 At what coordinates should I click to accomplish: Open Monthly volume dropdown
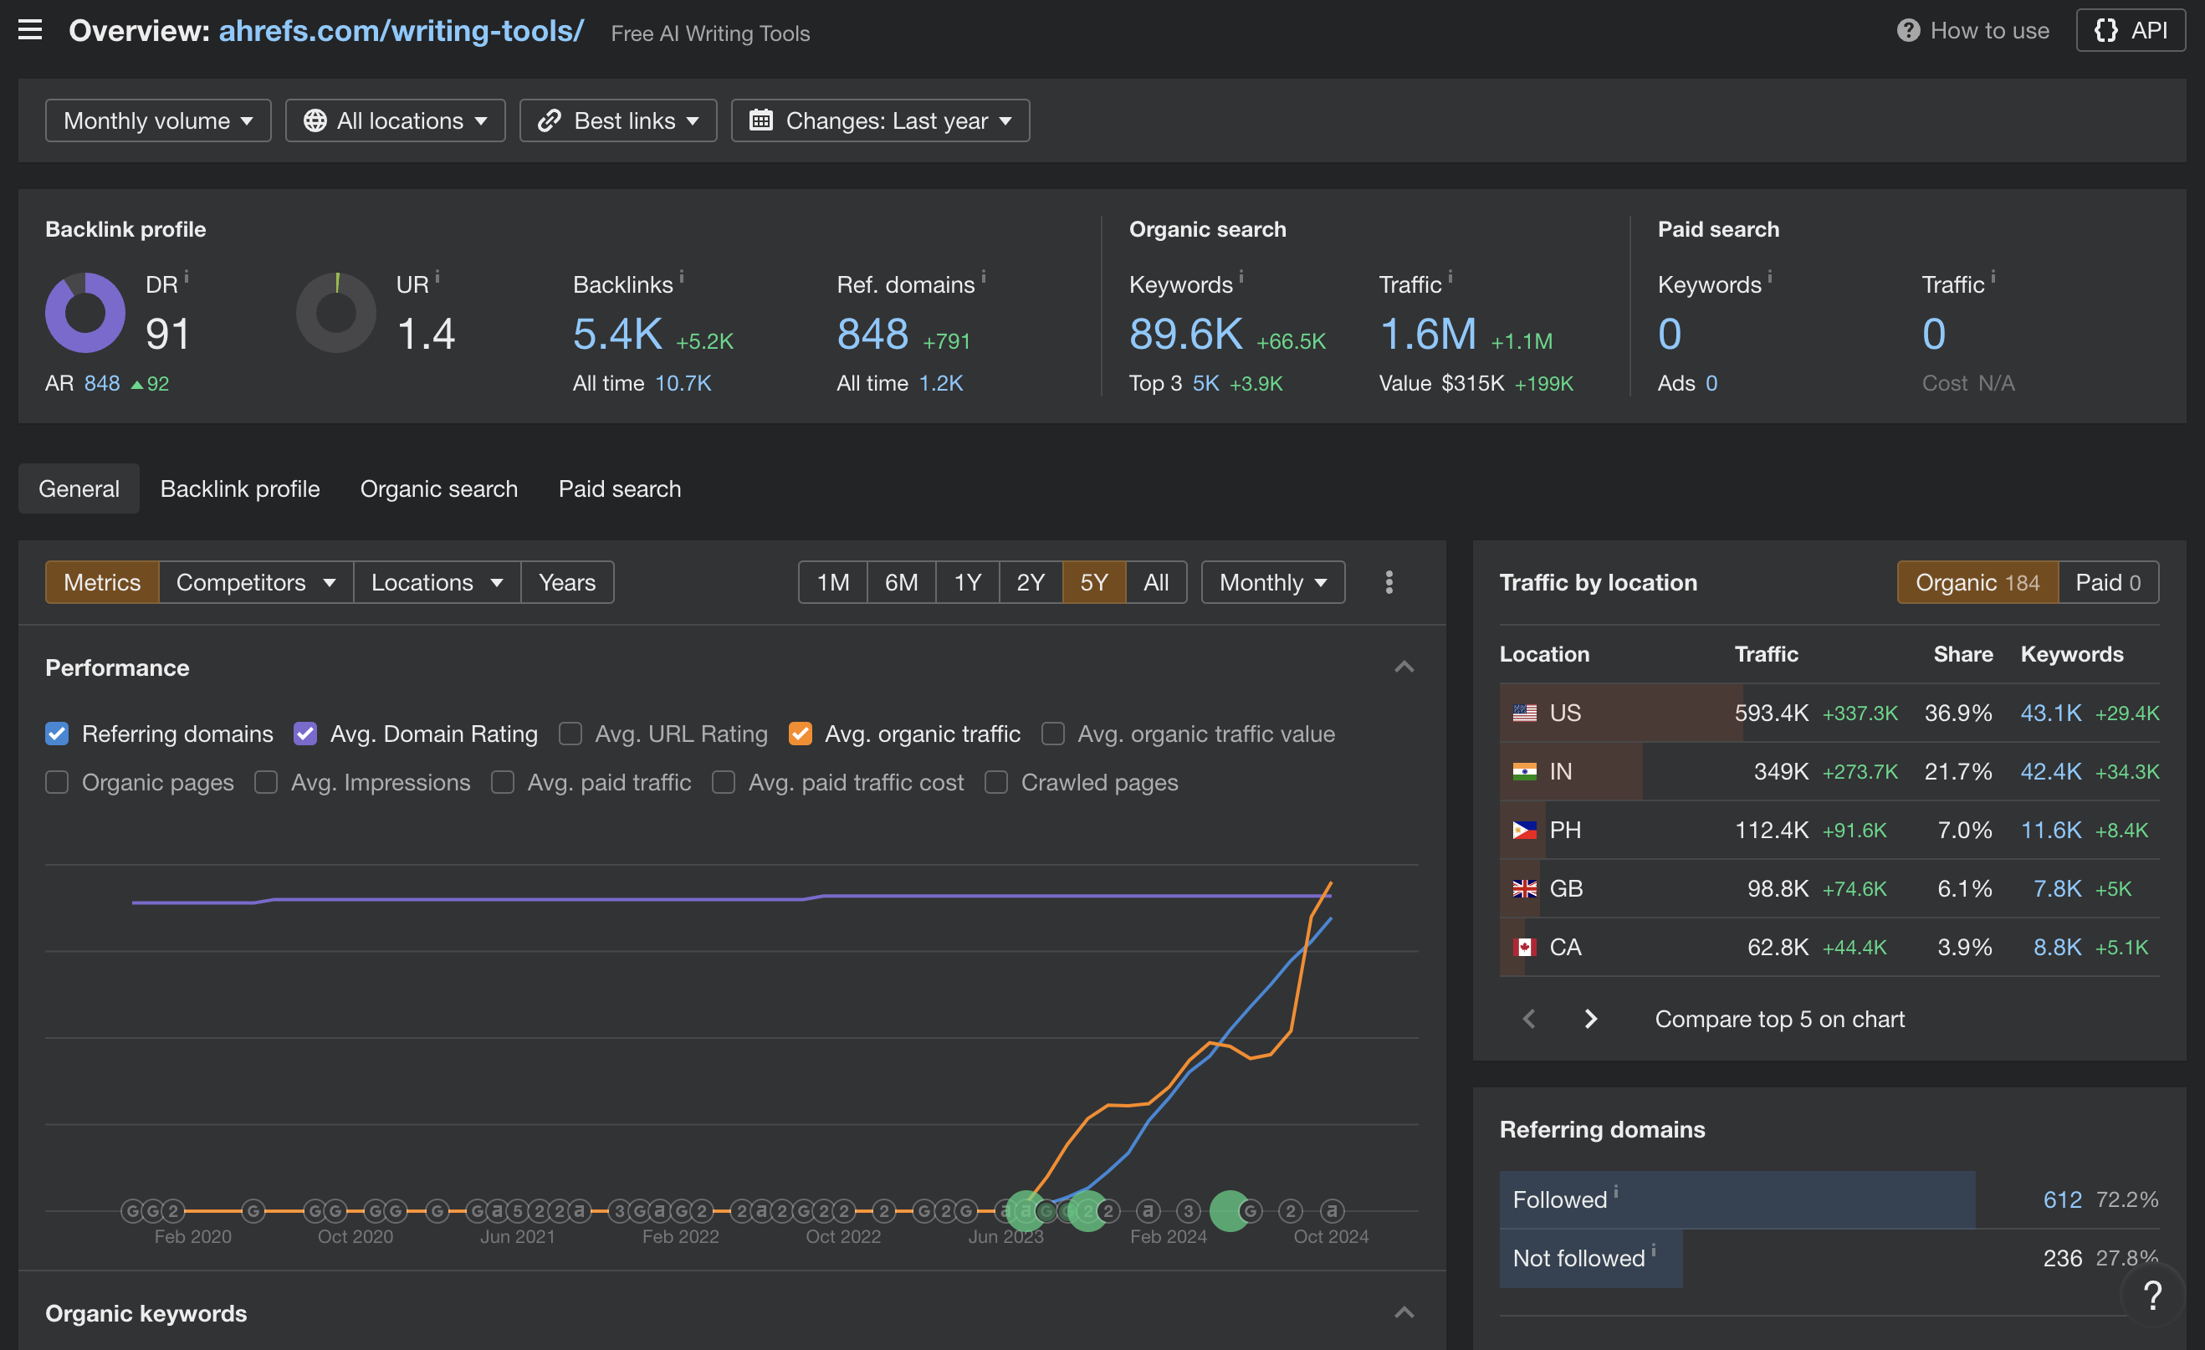coord(158,120)
